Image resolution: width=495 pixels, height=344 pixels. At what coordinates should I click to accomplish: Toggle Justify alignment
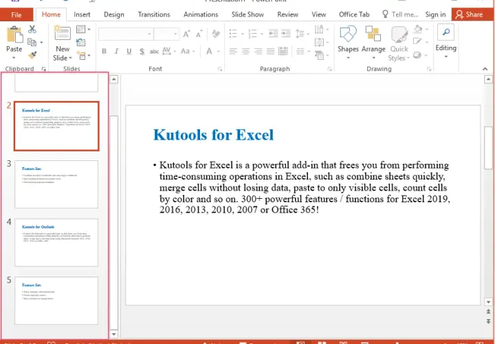tap(271, 51)
